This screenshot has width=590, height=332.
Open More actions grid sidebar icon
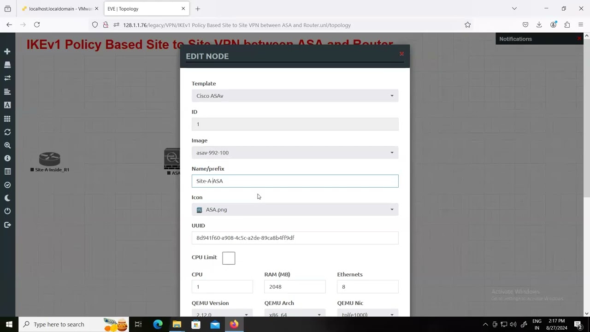pyautogui.click(x=7, y=119)
